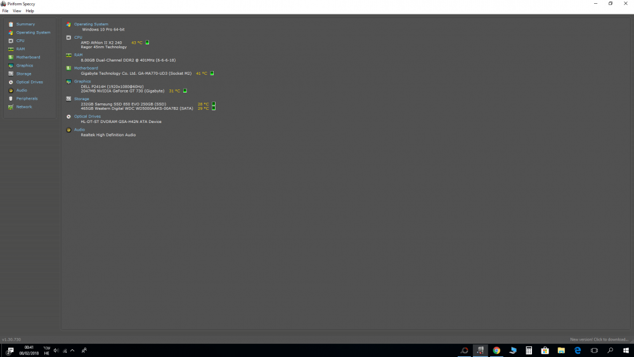Open File Explorer from taskbar
Screen dimensions: 634x357
pyautogui.click(x=561, y=351)
